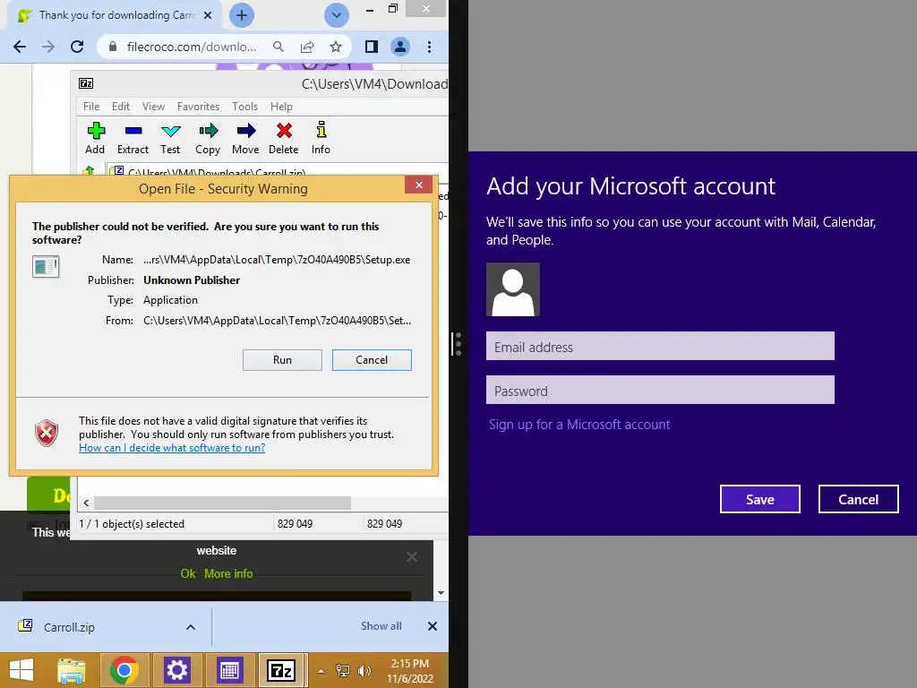Click Ok on the cookie notice
This screenshot has width=917, height=688.
click(188, 574)
